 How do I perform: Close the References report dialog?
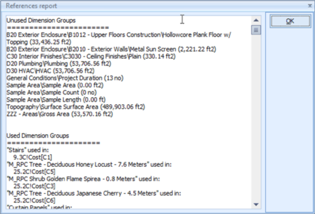coord(310,6)
